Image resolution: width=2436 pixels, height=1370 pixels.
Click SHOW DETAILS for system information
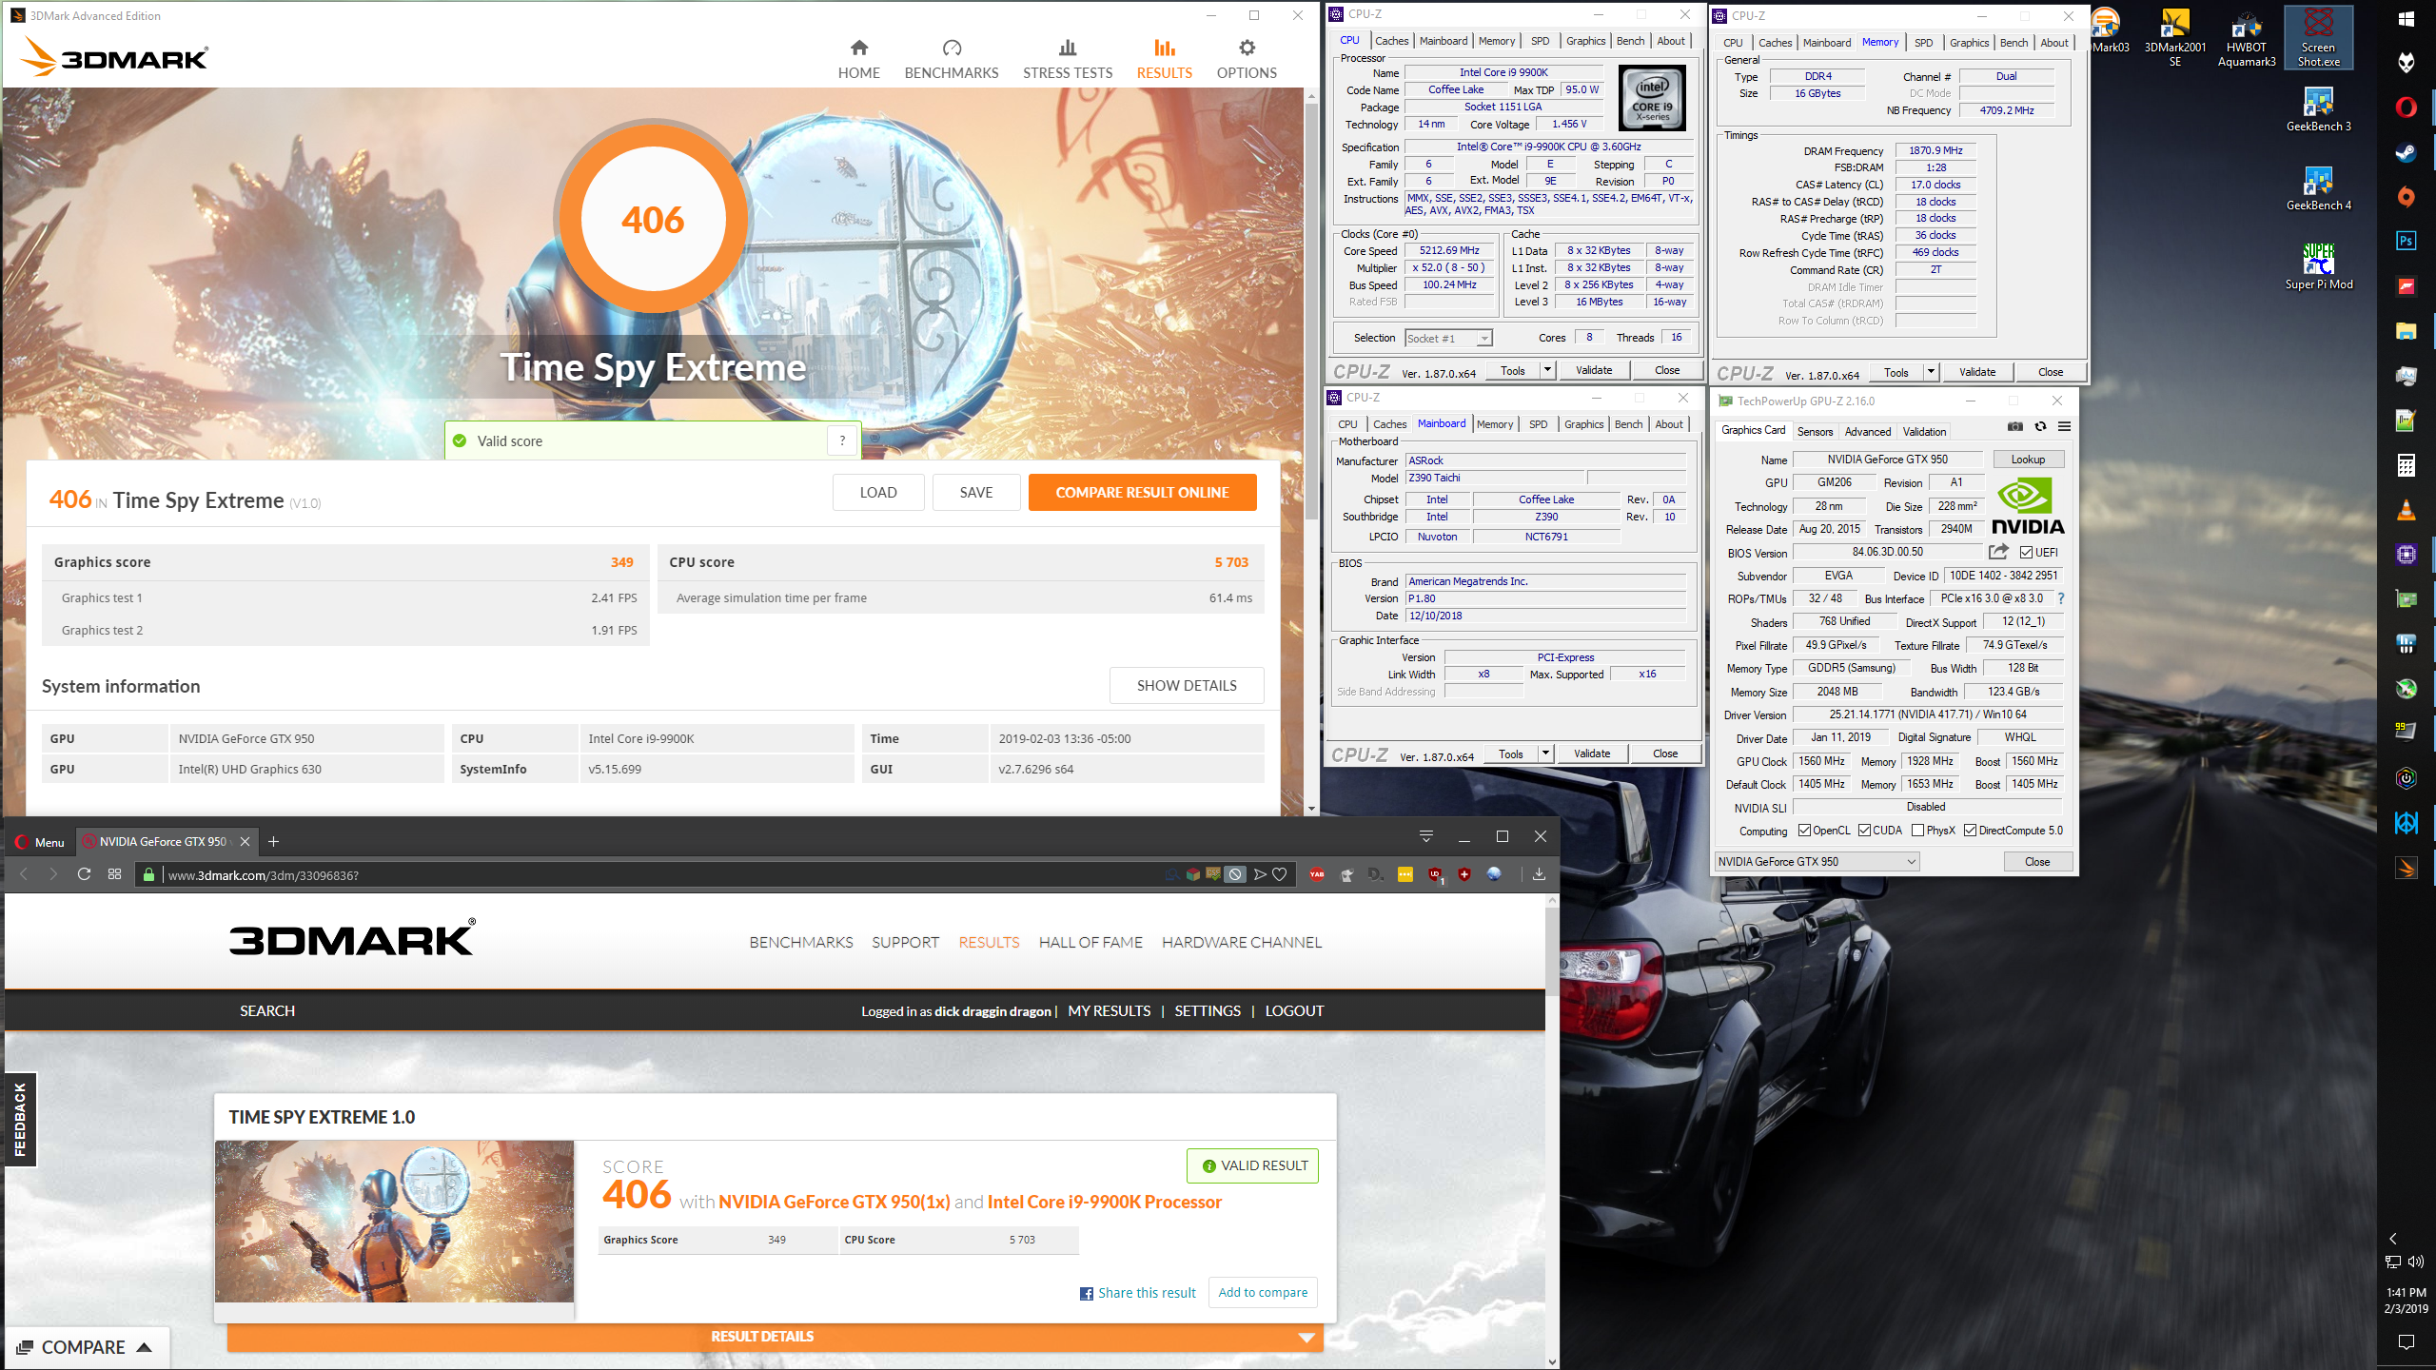1187,685
